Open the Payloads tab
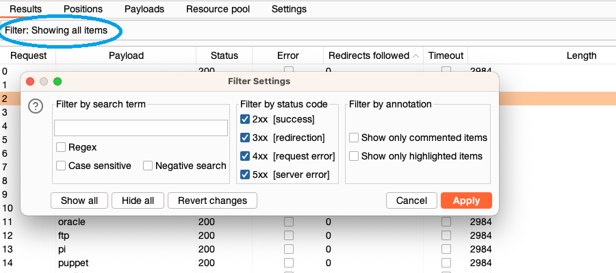This screenshot has width=616, height=273. 144,9
